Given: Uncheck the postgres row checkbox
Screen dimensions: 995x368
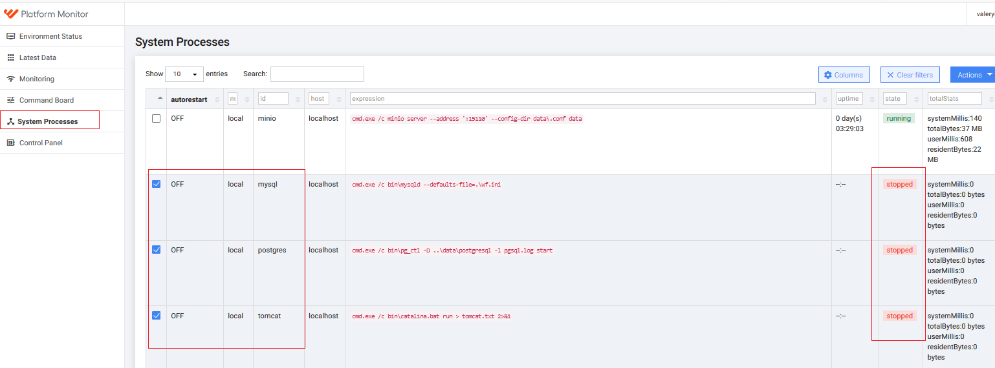Looking at the screenshot, I should [156, 250].
